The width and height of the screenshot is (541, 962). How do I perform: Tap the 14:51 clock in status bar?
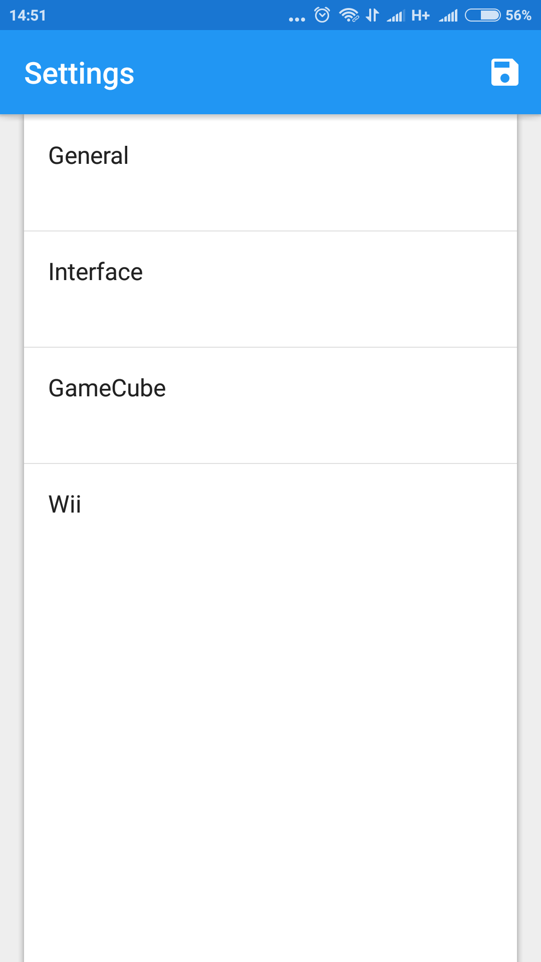[28, 16]
